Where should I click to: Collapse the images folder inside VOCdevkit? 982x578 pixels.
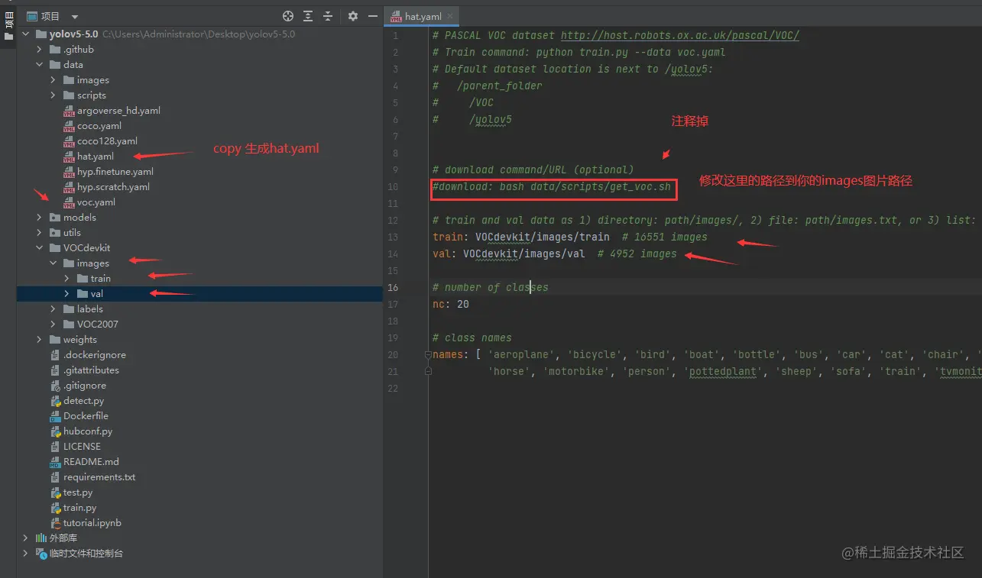click(x=53, y=263)
